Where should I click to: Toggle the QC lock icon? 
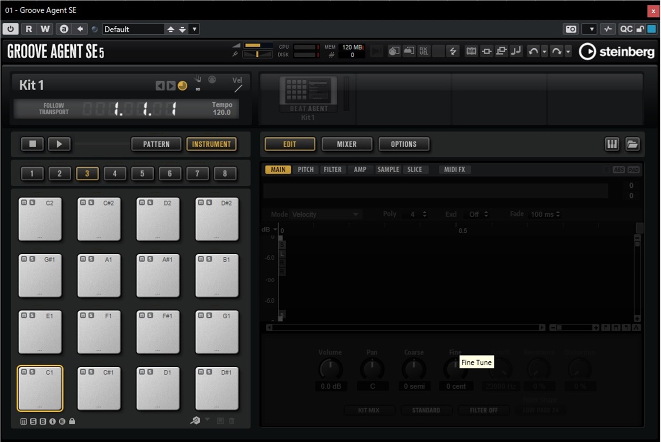tap(640, 29)
